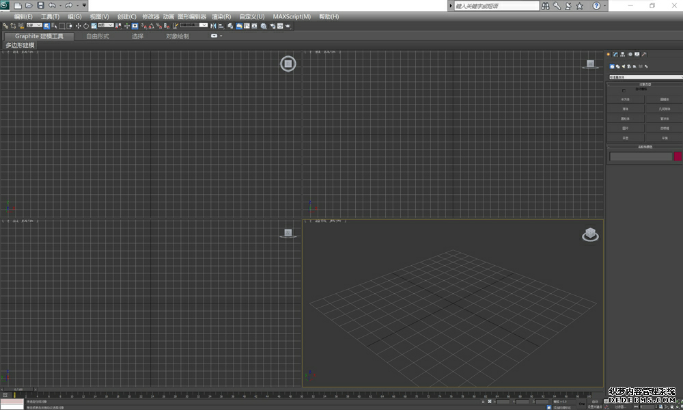Image resolution: width=683 pixels, height=410 pixels.
Task: Click the 多边形建模 panel button
Action: coord(20,45)
